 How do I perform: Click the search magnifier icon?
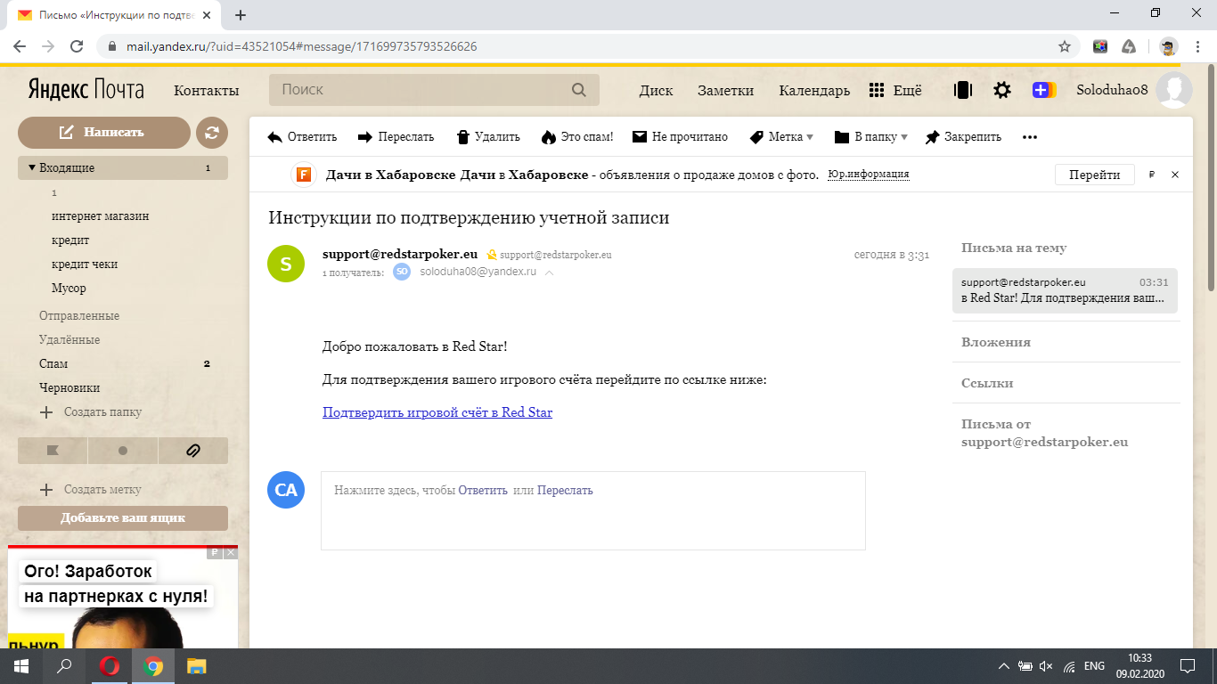tap(579, 90)
